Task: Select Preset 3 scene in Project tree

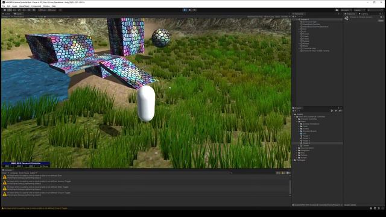Action: point(306,140)
